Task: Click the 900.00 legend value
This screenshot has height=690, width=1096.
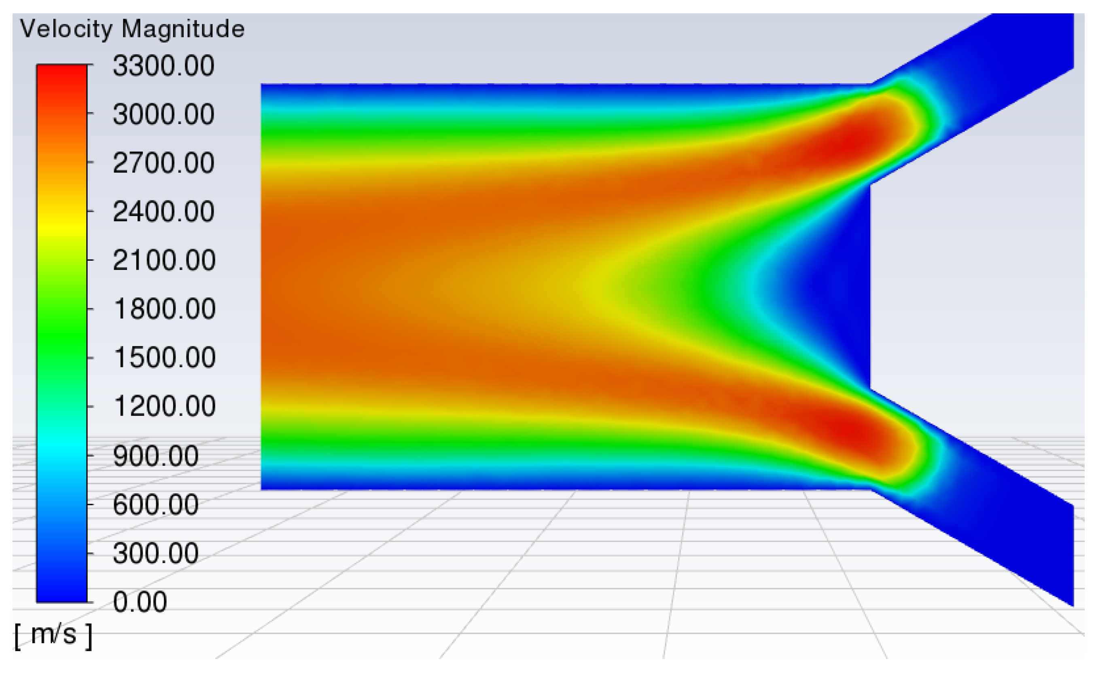Action: (x=156, y=455)
